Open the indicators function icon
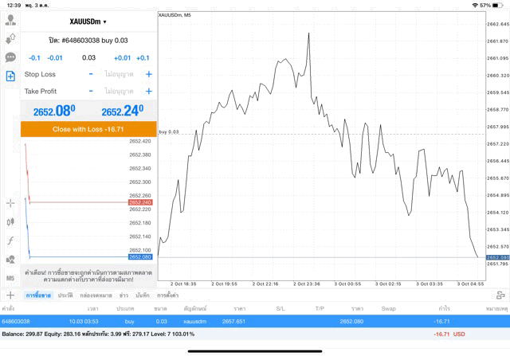This screenshot has height=356, width=510. (10, 241)
